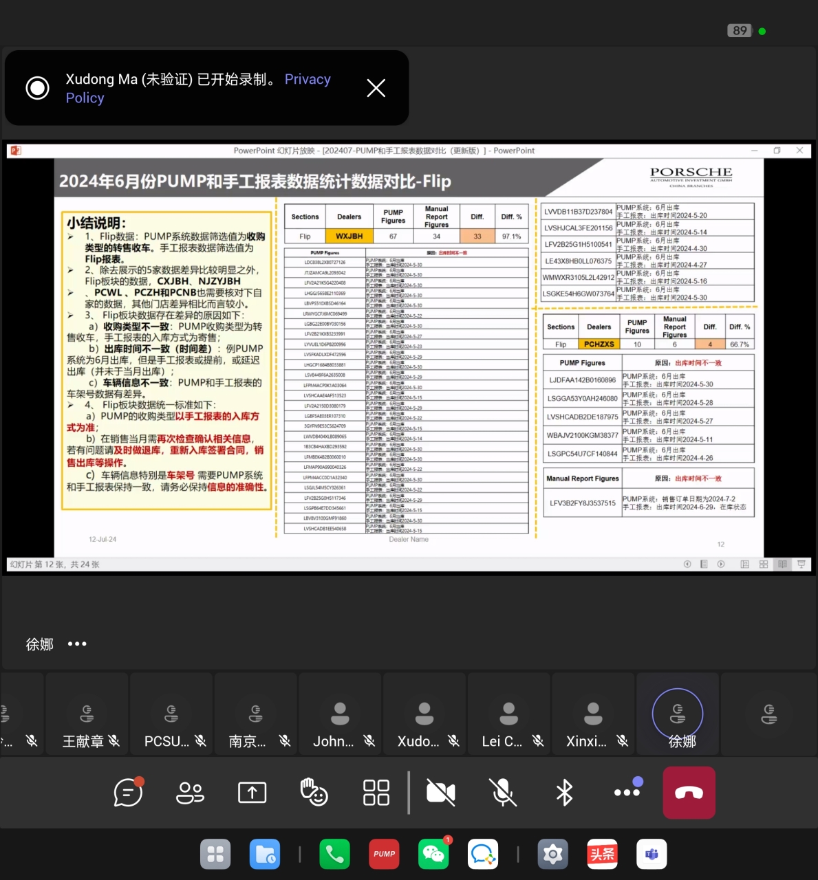Switch PowerPoint to Slide Sorter view
The height and width of the screenshot is (880, 818).
pos(764,564)
